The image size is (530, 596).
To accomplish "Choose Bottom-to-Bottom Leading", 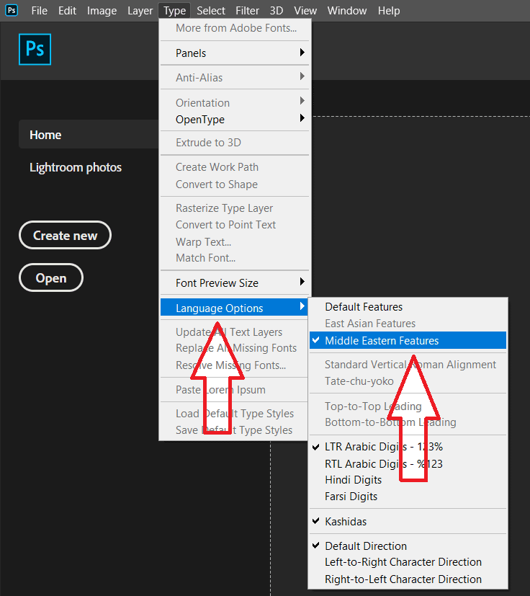I will (x=408, y=422).
